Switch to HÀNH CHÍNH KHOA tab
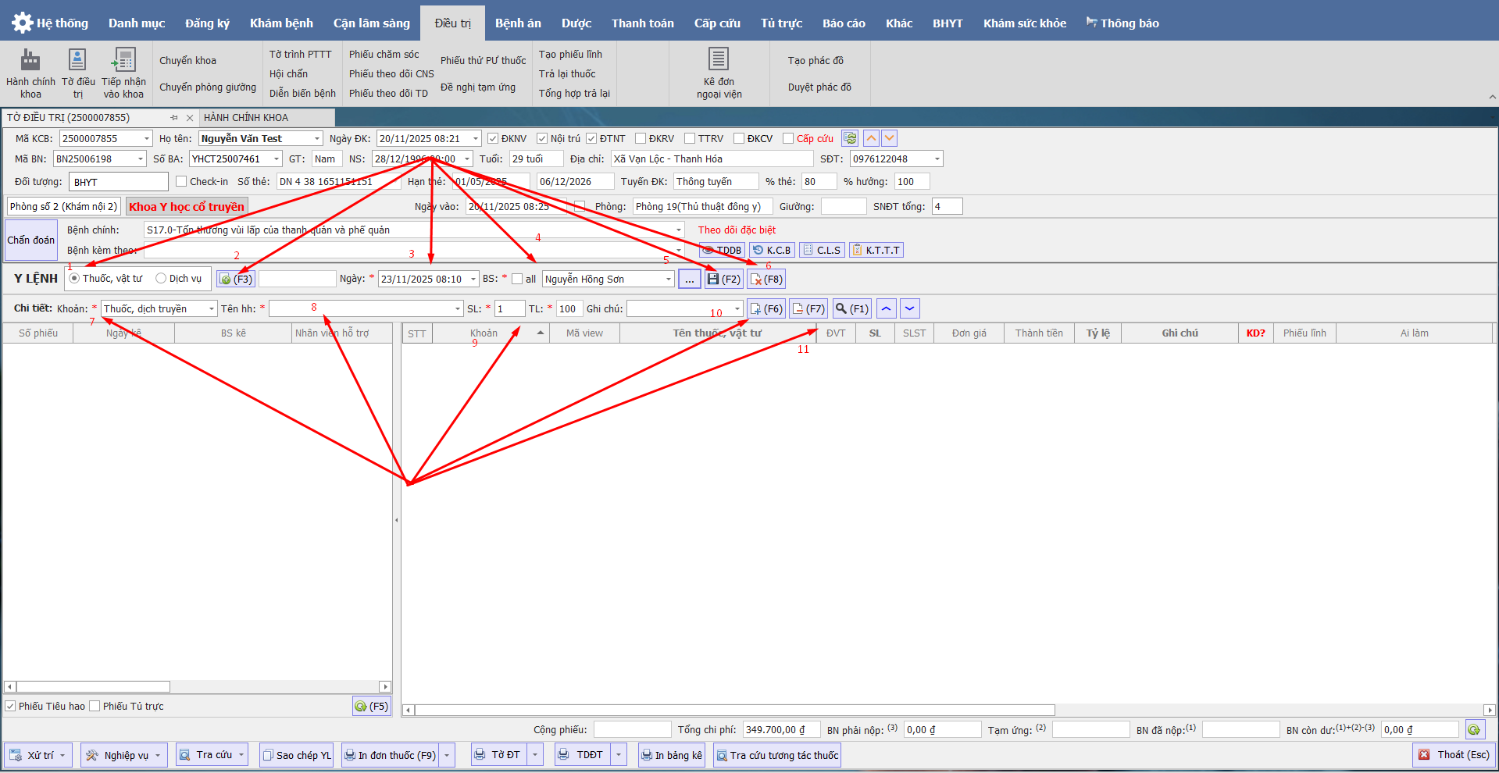This screenshot has width=1499, height=773. [x=246, y=117]
